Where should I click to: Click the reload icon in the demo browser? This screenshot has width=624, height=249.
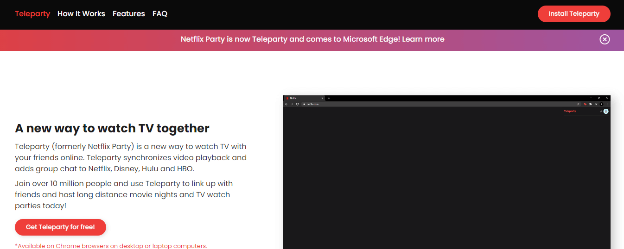point(297,104)
